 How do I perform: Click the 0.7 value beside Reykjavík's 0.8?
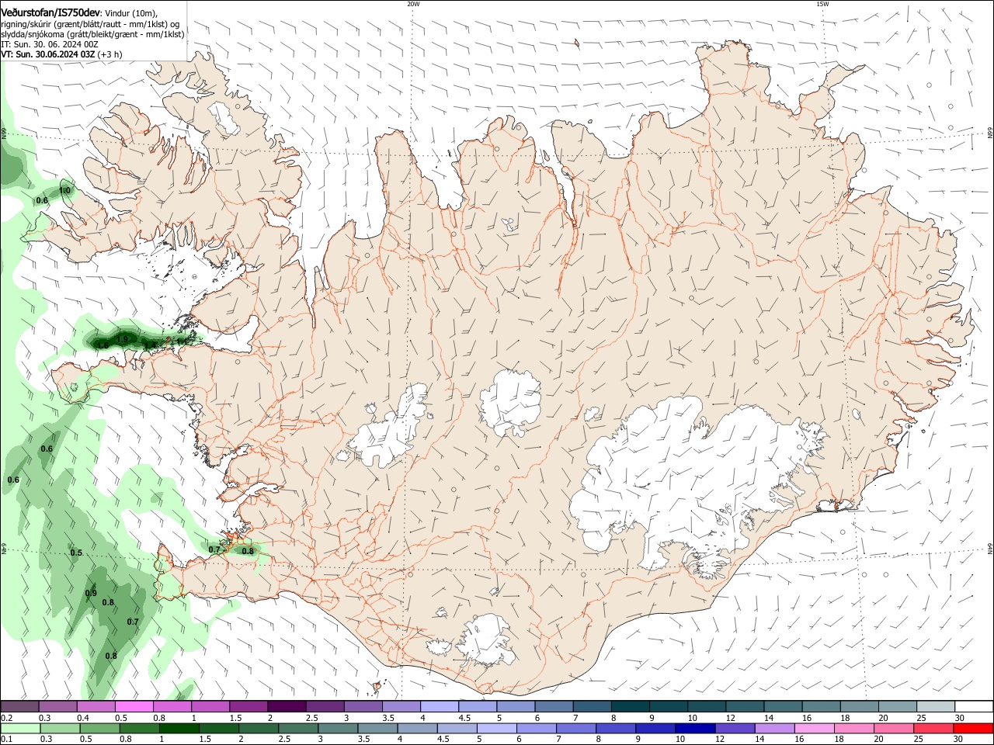click(215, 549)
